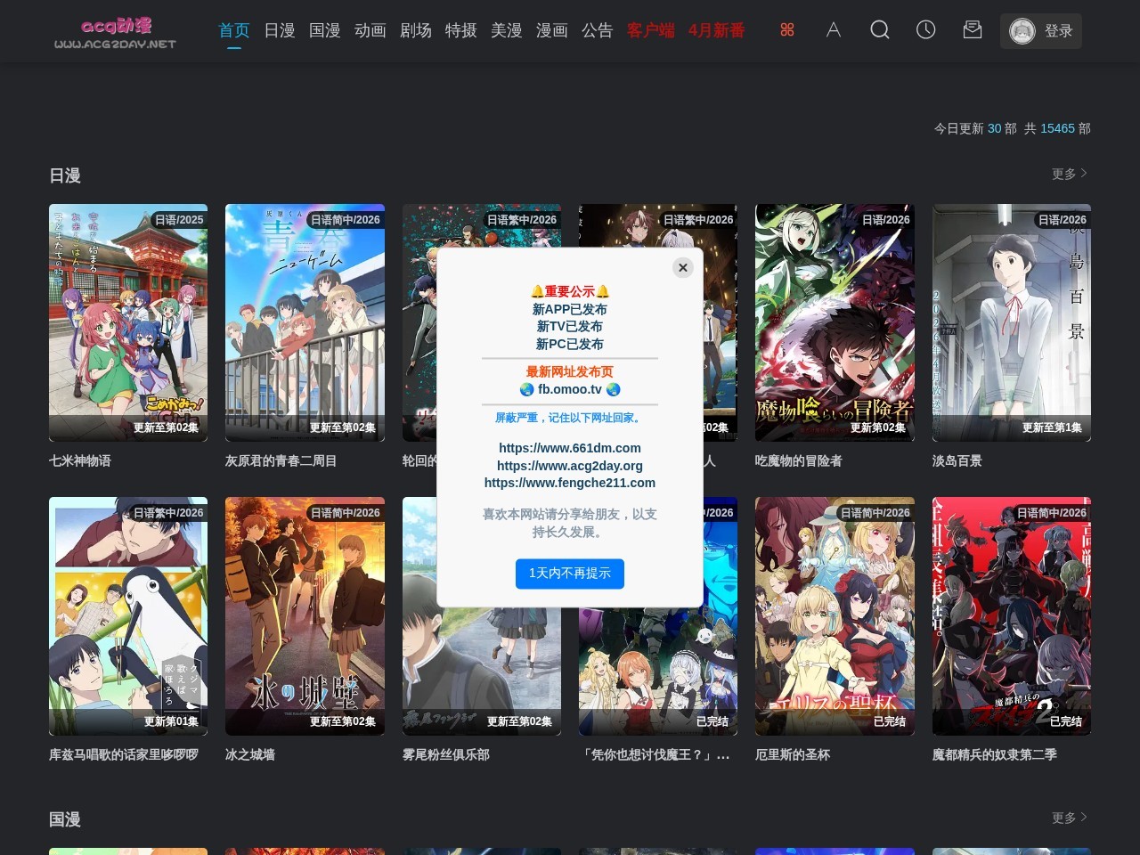This screenshot has height=855, width=1140.
Task: Open the 661dm.com backup link
Action: coord(570,448)
